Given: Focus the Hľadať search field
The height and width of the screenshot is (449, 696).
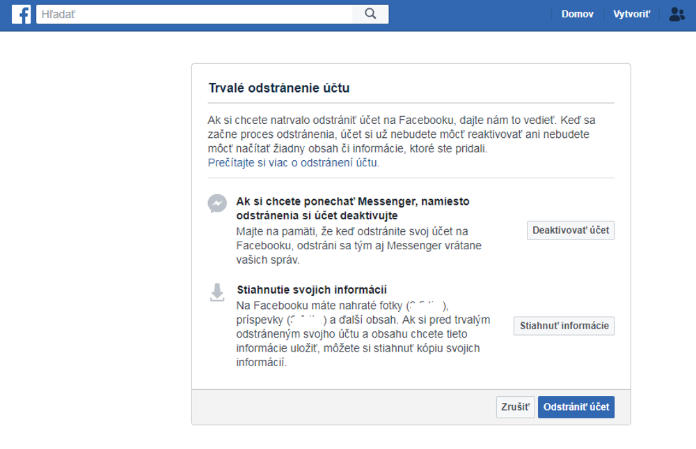Looking at the screenshot, I should click(x=194, y=14).
